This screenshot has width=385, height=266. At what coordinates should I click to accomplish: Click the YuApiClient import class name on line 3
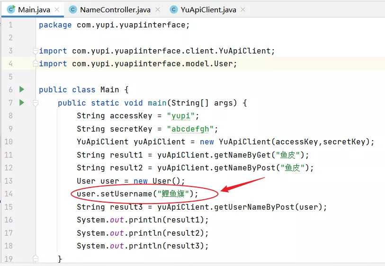[x=244, y=51]
